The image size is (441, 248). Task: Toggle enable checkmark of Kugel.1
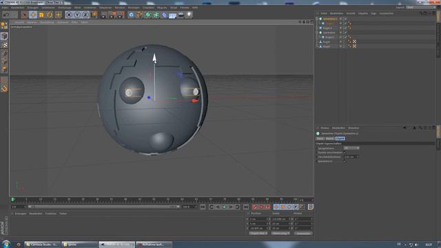tap(345, 37)
